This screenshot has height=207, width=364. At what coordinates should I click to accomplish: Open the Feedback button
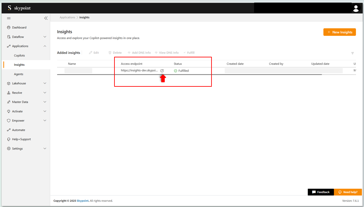point(320,192)
